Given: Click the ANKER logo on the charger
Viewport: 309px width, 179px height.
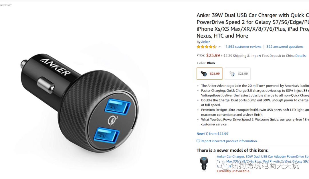Looking at the screenshot, I should pyautogui.click(x=55, y=67).
